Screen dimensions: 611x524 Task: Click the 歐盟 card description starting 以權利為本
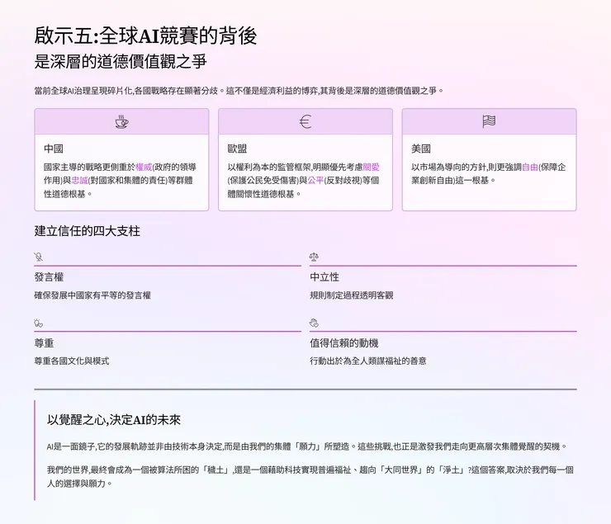[x=304, y=180]
